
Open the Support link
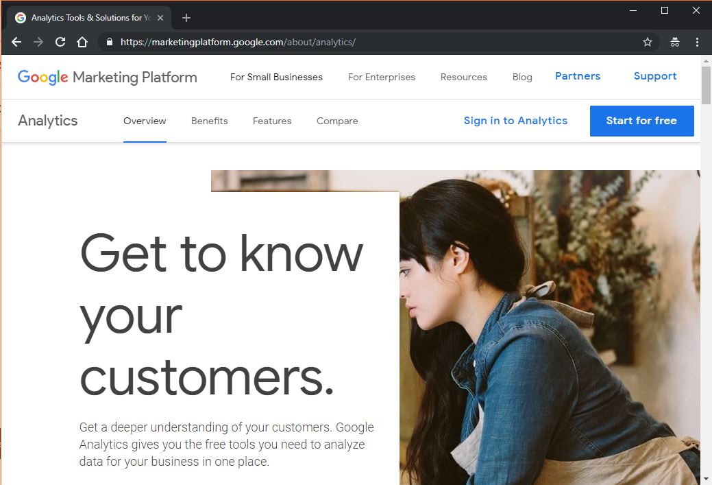[x=655, y=76]
